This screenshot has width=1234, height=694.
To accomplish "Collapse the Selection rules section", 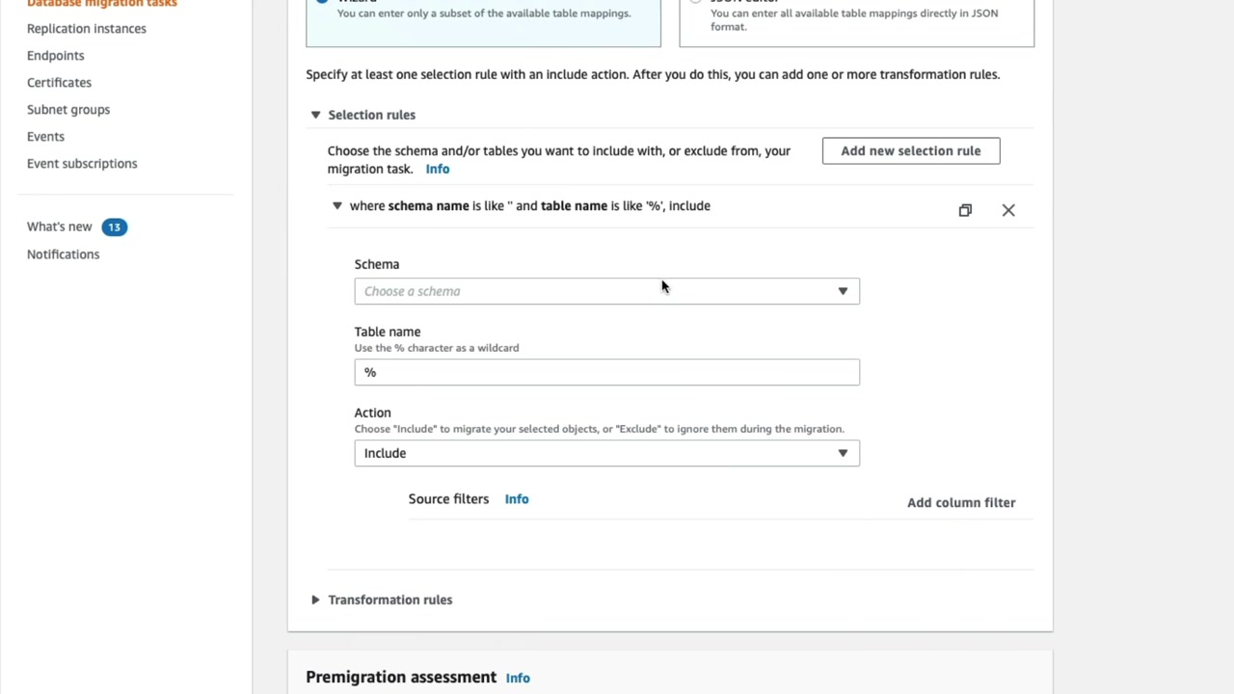I will pos(315,115).
